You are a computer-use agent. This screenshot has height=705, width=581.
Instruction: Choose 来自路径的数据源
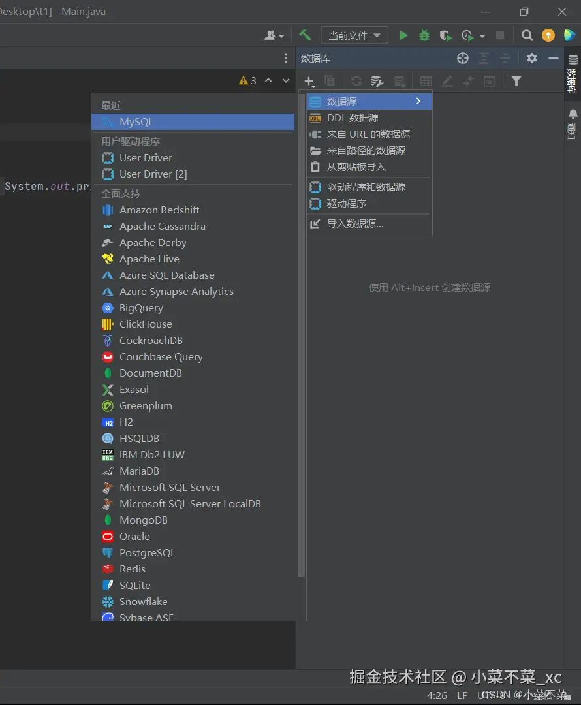(369, 150)
